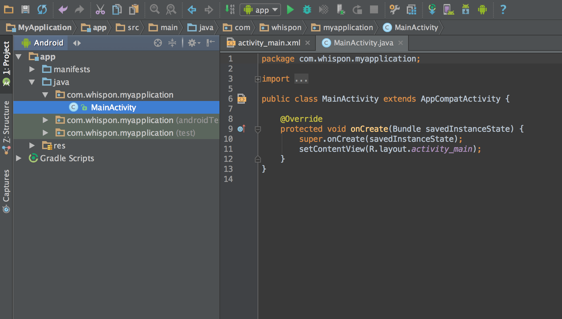562x319 pixels.
Task: Click the Redo arrow icon
Action: click(x=79, y=9)
